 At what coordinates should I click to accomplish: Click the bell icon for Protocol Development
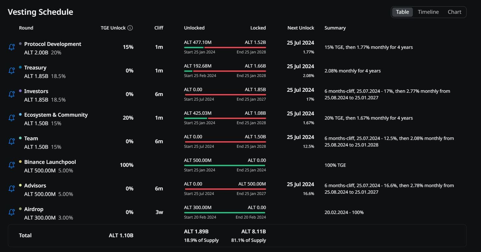coord(11,47)
